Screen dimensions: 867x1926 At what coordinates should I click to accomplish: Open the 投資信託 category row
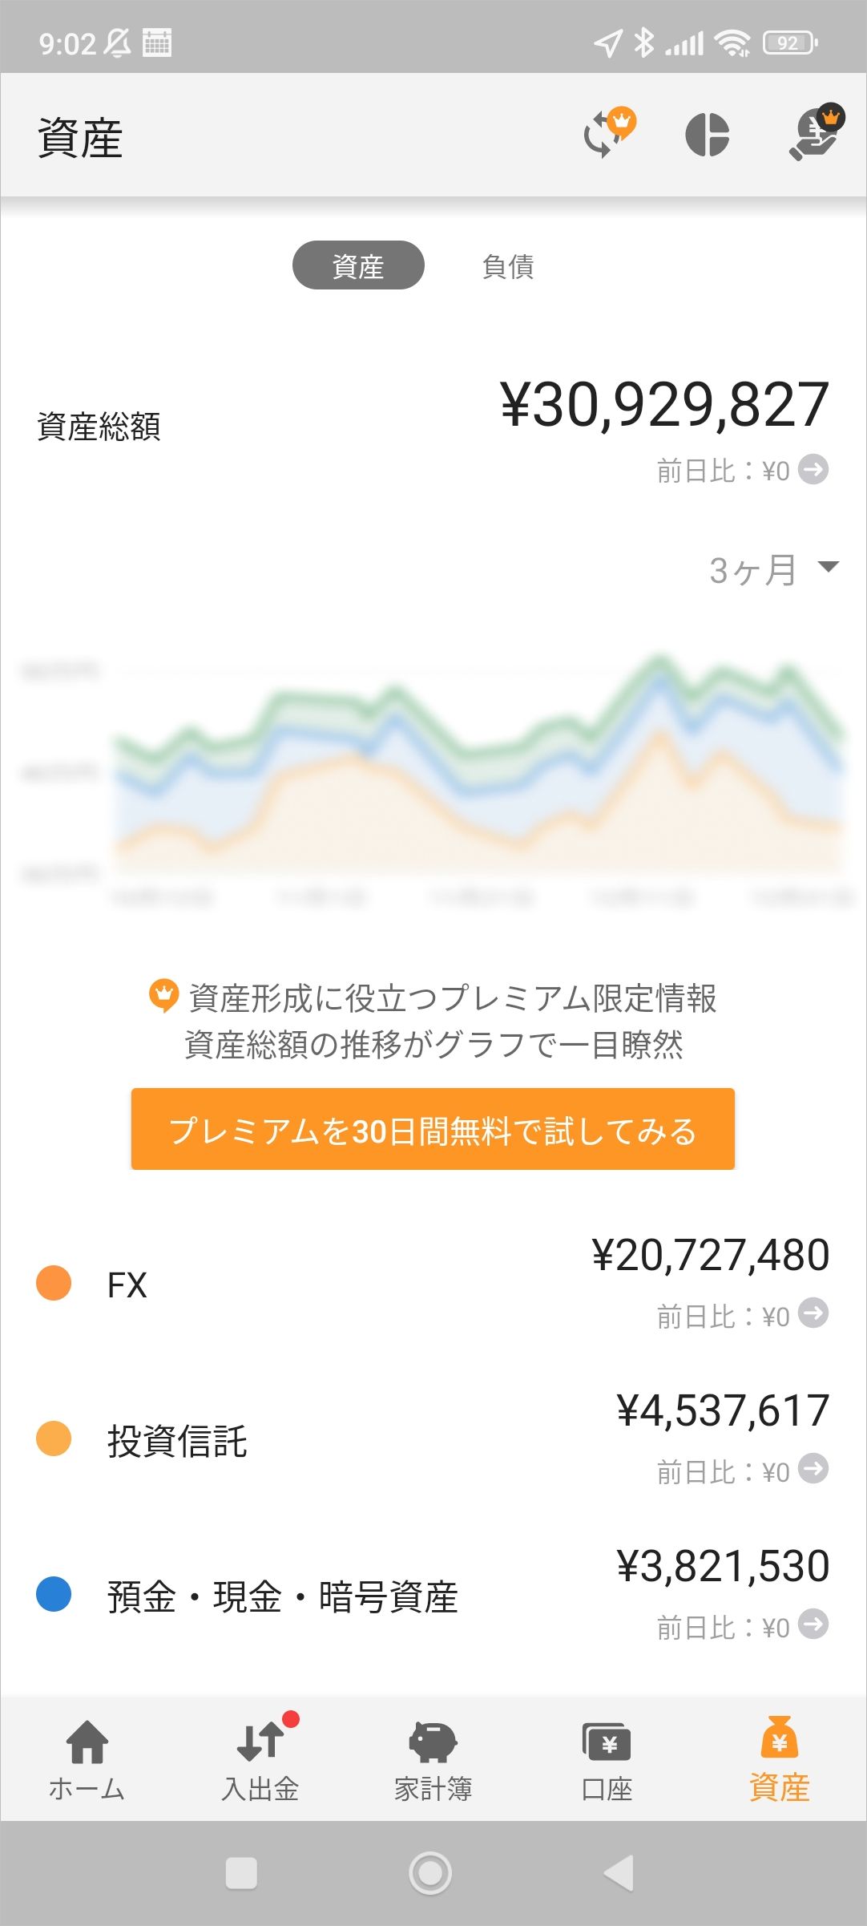(177, 1440)
